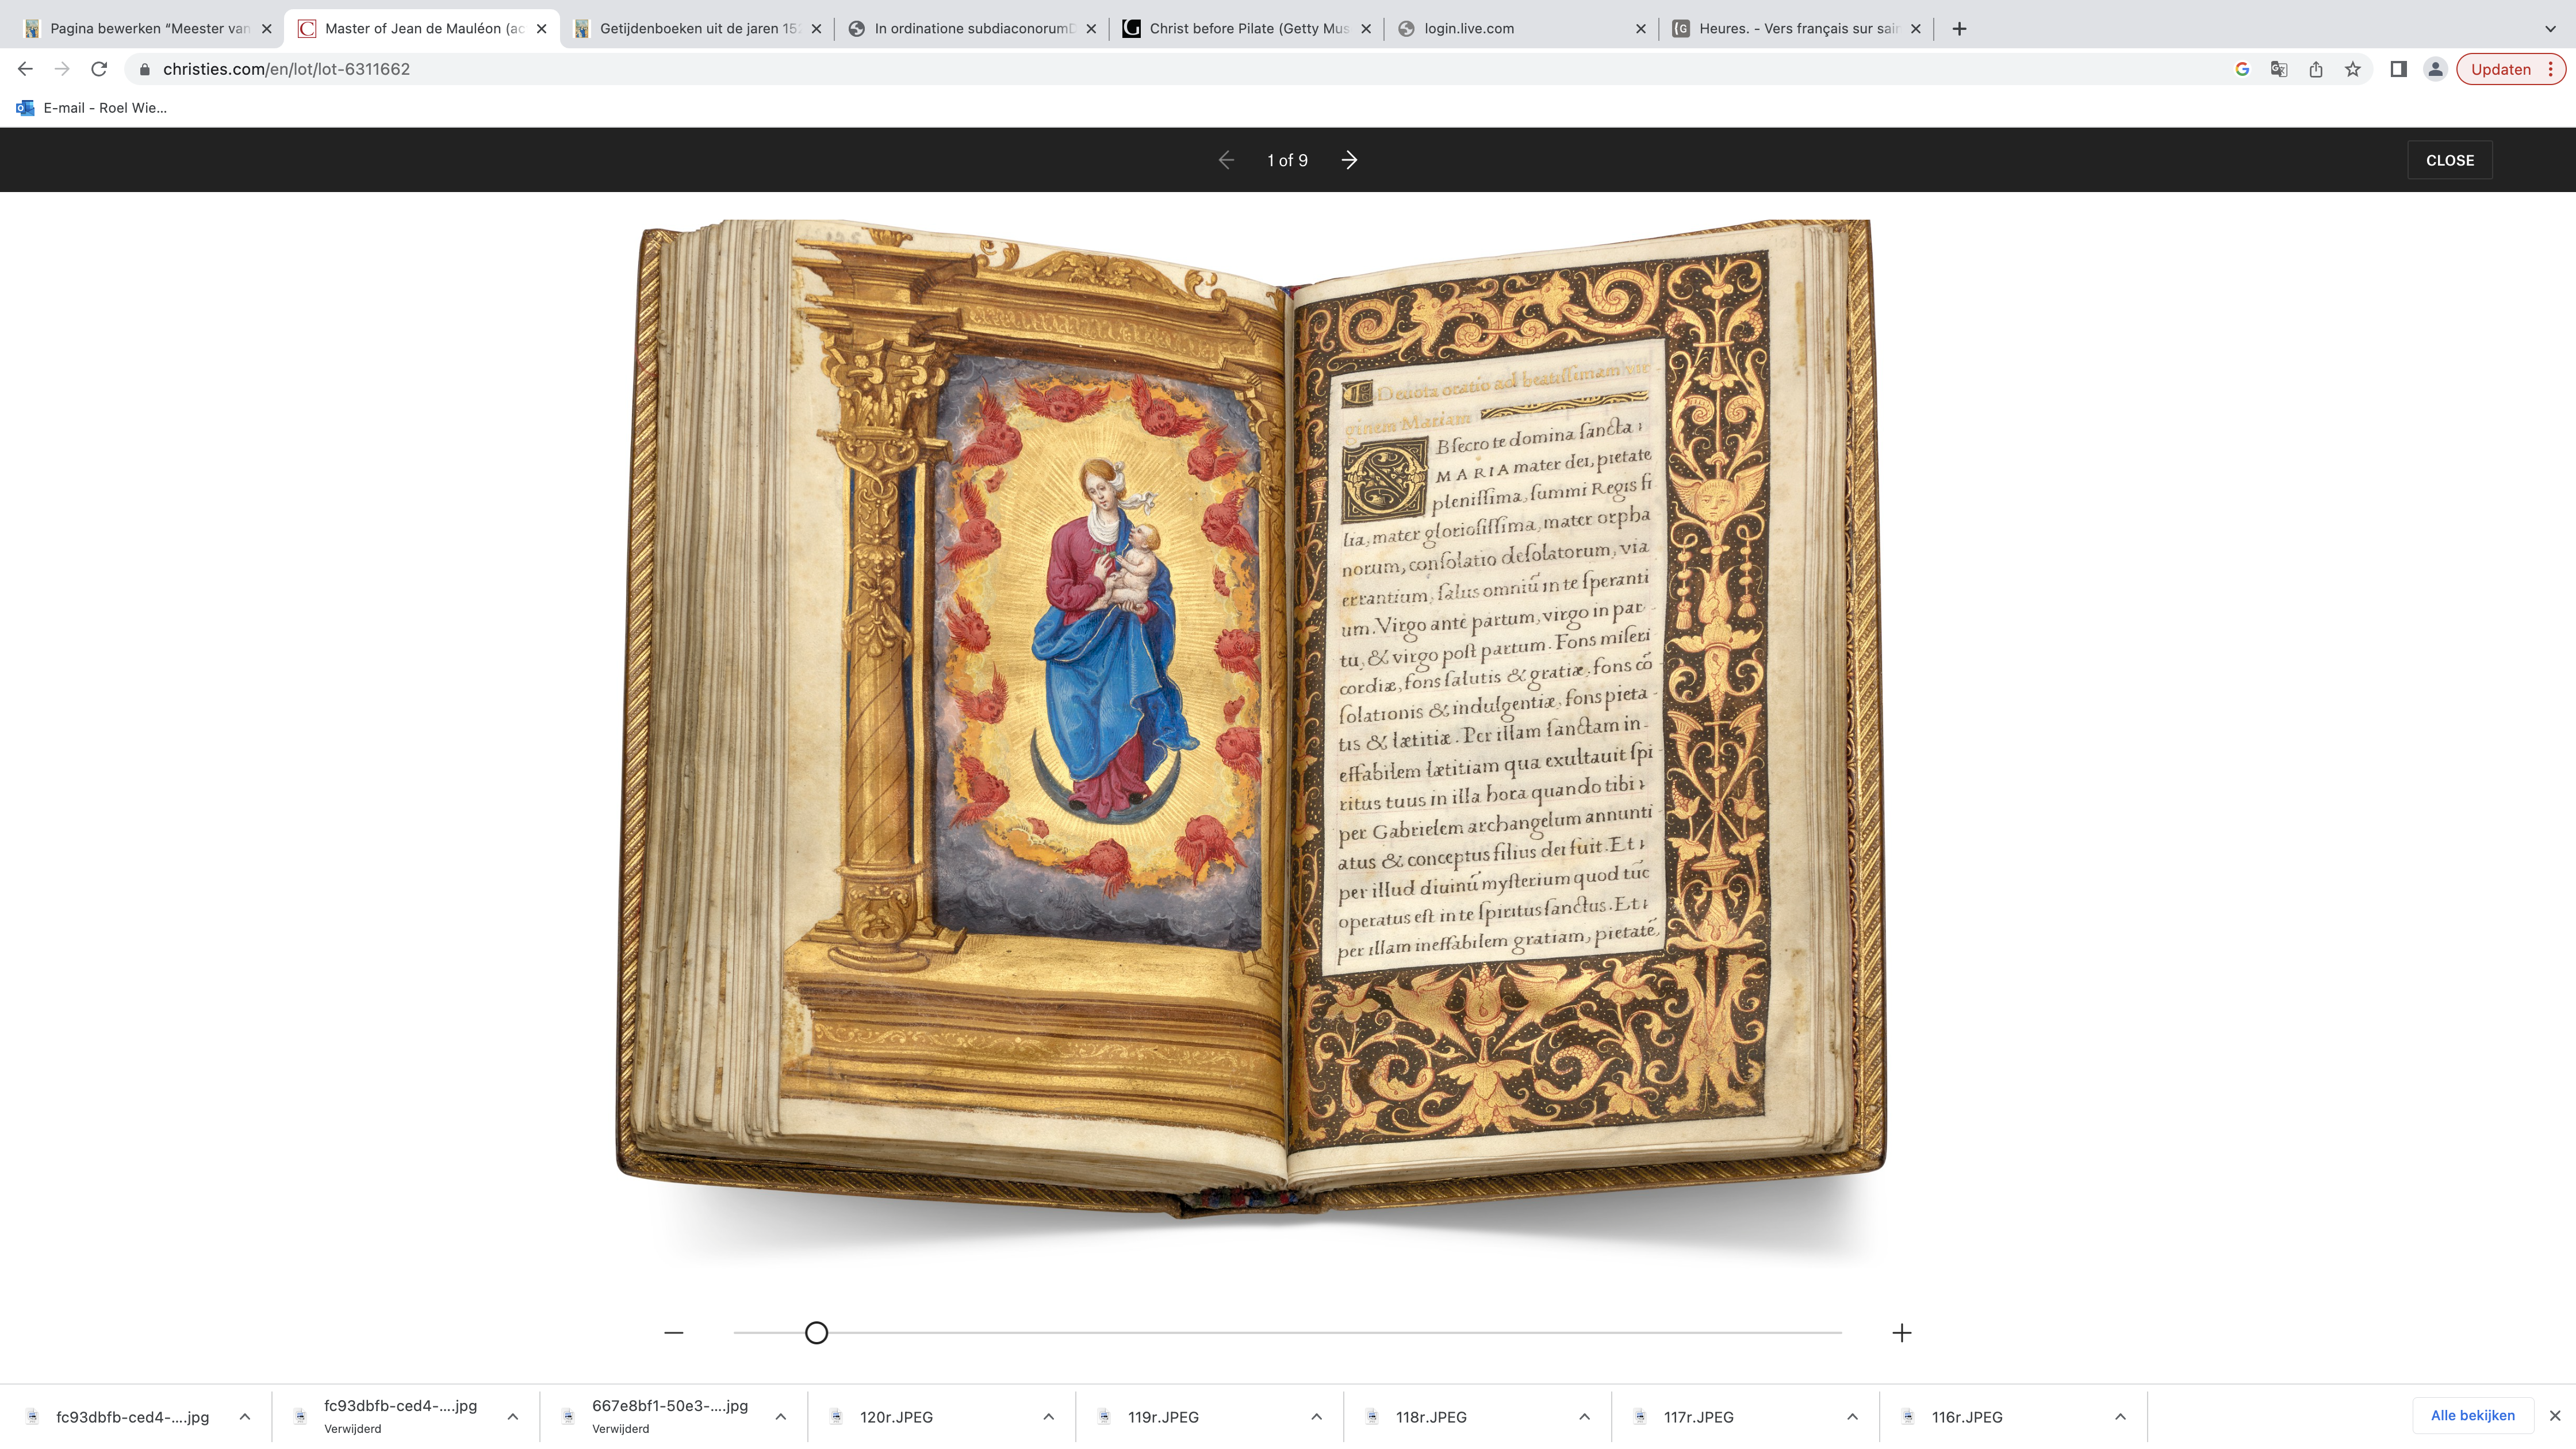Close the Getijdenboeken tab
2576x1449 pixels.
point(816,29)
